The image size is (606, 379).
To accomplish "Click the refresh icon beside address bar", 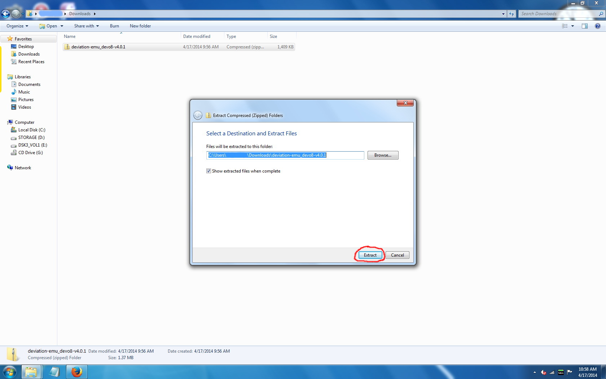I will (511, 14).
